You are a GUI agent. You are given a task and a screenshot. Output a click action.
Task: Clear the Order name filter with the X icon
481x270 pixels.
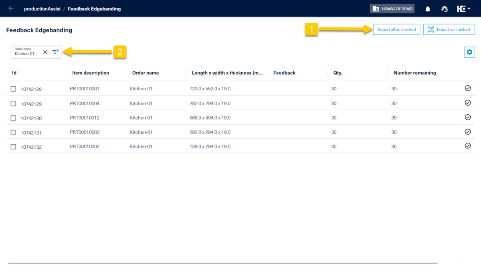(x=45, y=52)
